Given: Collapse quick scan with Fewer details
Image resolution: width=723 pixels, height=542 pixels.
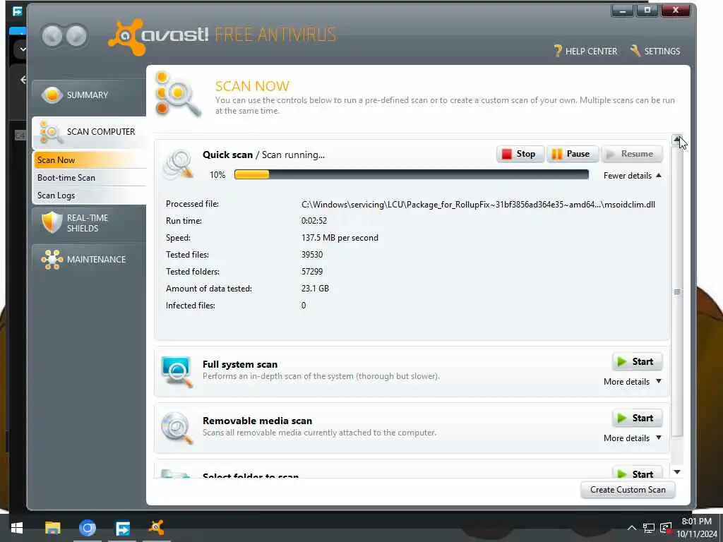Looking at the screenshot, I should click(x=632, y=176).
